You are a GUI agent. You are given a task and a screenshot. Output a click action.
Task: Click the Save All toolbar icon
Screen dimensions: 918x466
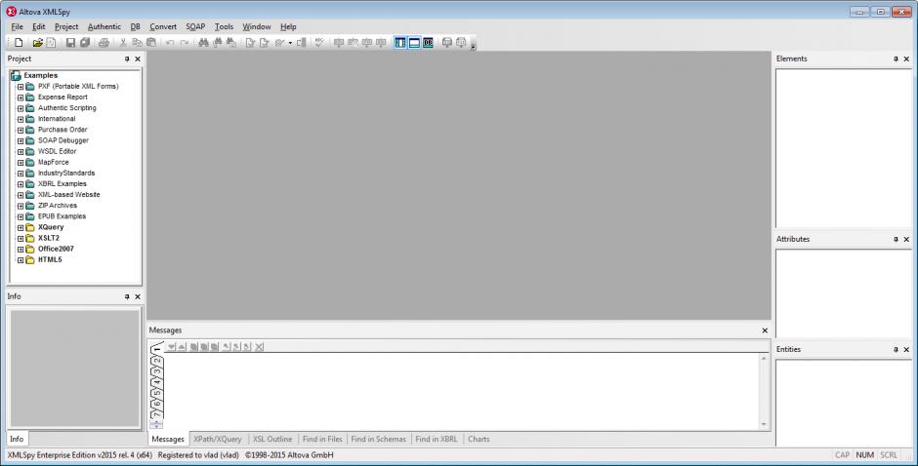pyautogui.click(x=85, y=43)
